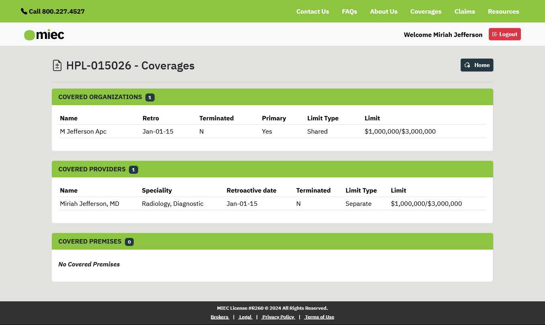Click the house icon on the Home button
The width and height of the screenshot is (545, 325).
coord(467,65)
